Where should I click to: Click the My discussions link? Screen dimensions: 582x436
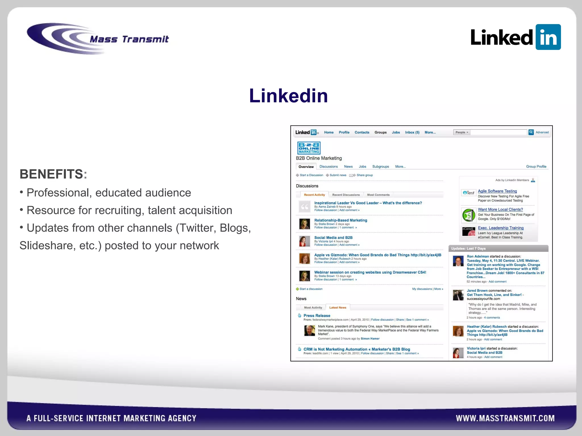pyautogui.click(x=422, y=289)
